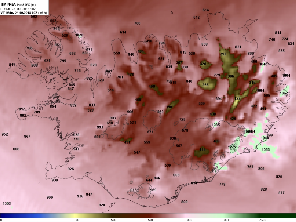Select the map value '811'
The width and height of the screenshot is (296, 222).
pos(12,65)
